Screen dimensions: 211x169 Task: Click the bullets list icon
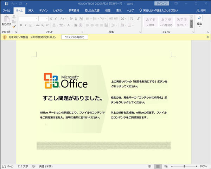87,19
